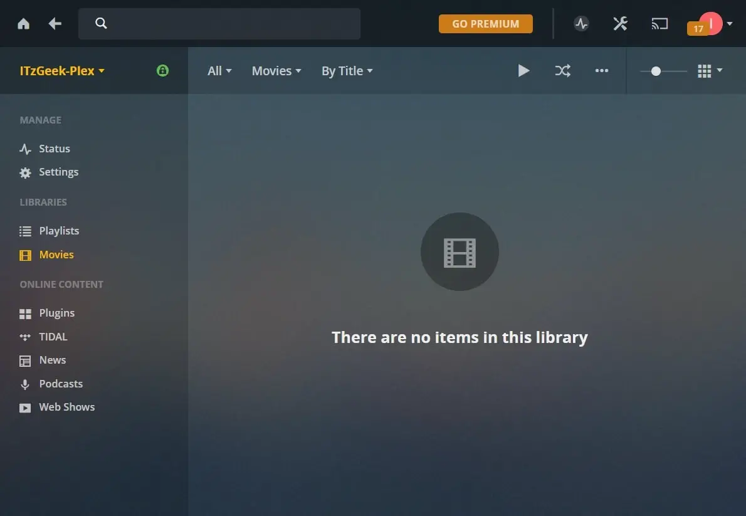Go back using the back arrow
The height and width of the screenshot is (516, 746).
(55, 24)
